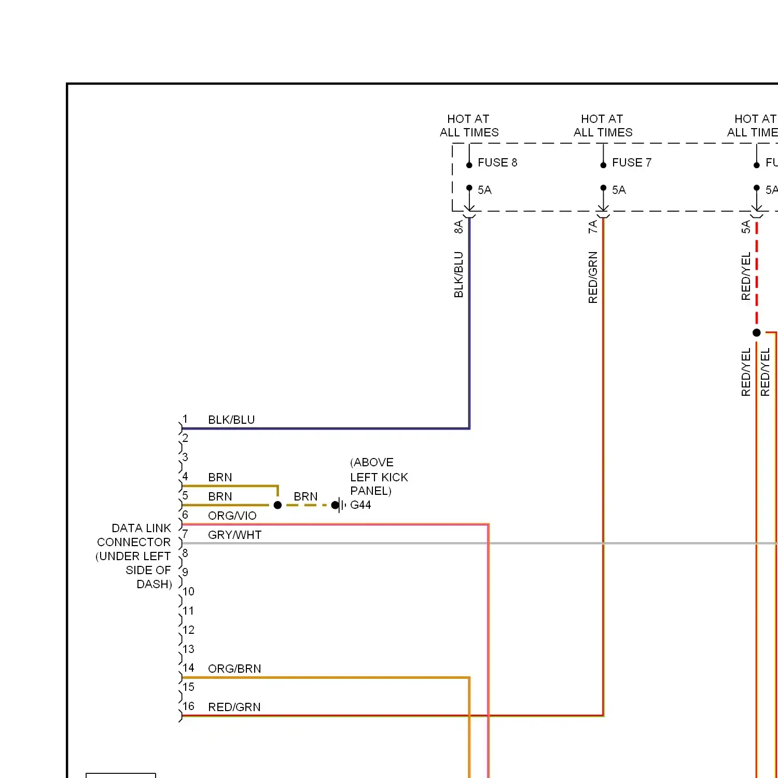Screen dimensions: 778x778
Task: Click the FUSE 7 label
Action: 632,162
